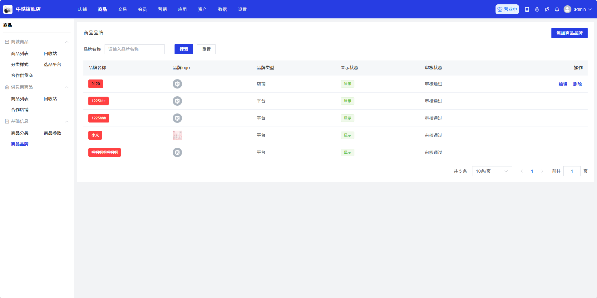Collapse the 基础信息 sidebar group
Screen dimensions: 597x298
(x=67, y=121)
